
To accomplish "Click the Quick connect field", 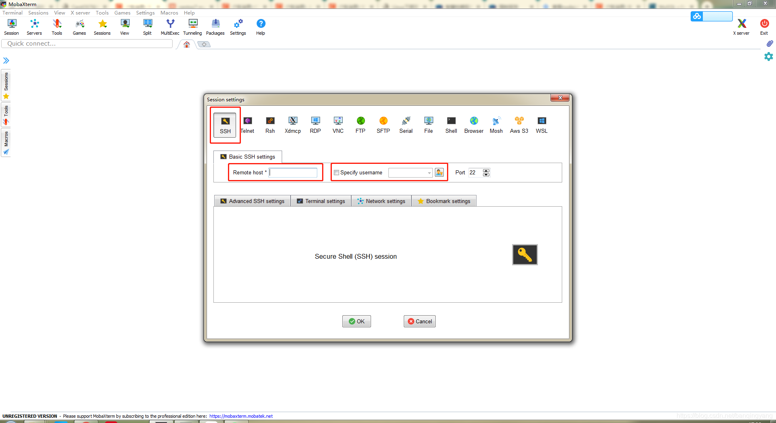I will [x=87, y=44].
